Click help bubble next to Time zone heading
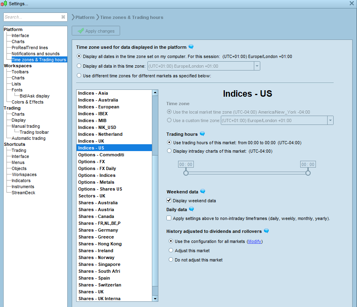The width and height of the screenshot is (357, 307). pos(191,47)
